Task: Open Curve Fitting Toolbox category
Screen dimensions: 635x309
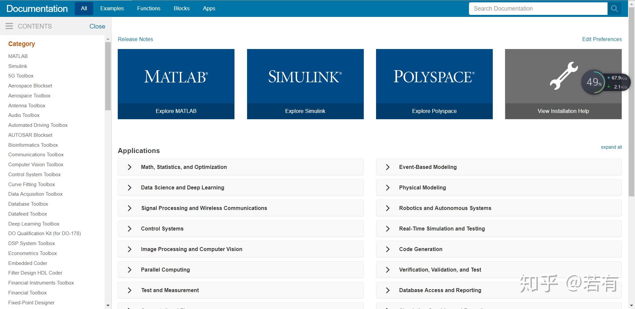Action: click(x=31, y=184)
